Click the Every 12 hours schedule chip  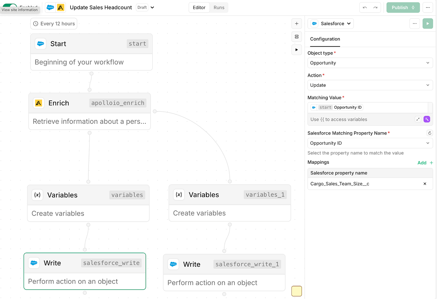tap(54, 24)
